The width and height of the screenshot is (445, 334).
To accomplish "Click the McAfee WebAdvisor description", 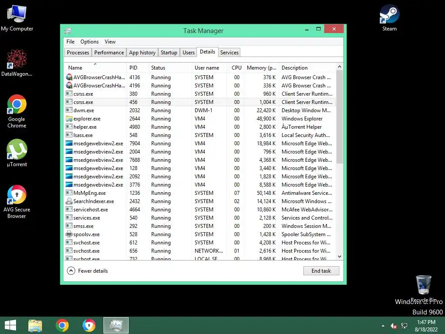I will click(x=307, y=209).
